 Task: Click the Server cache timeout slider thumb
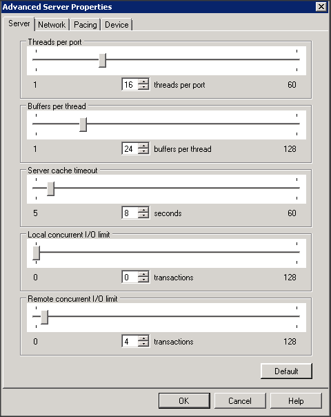[51, 188]
